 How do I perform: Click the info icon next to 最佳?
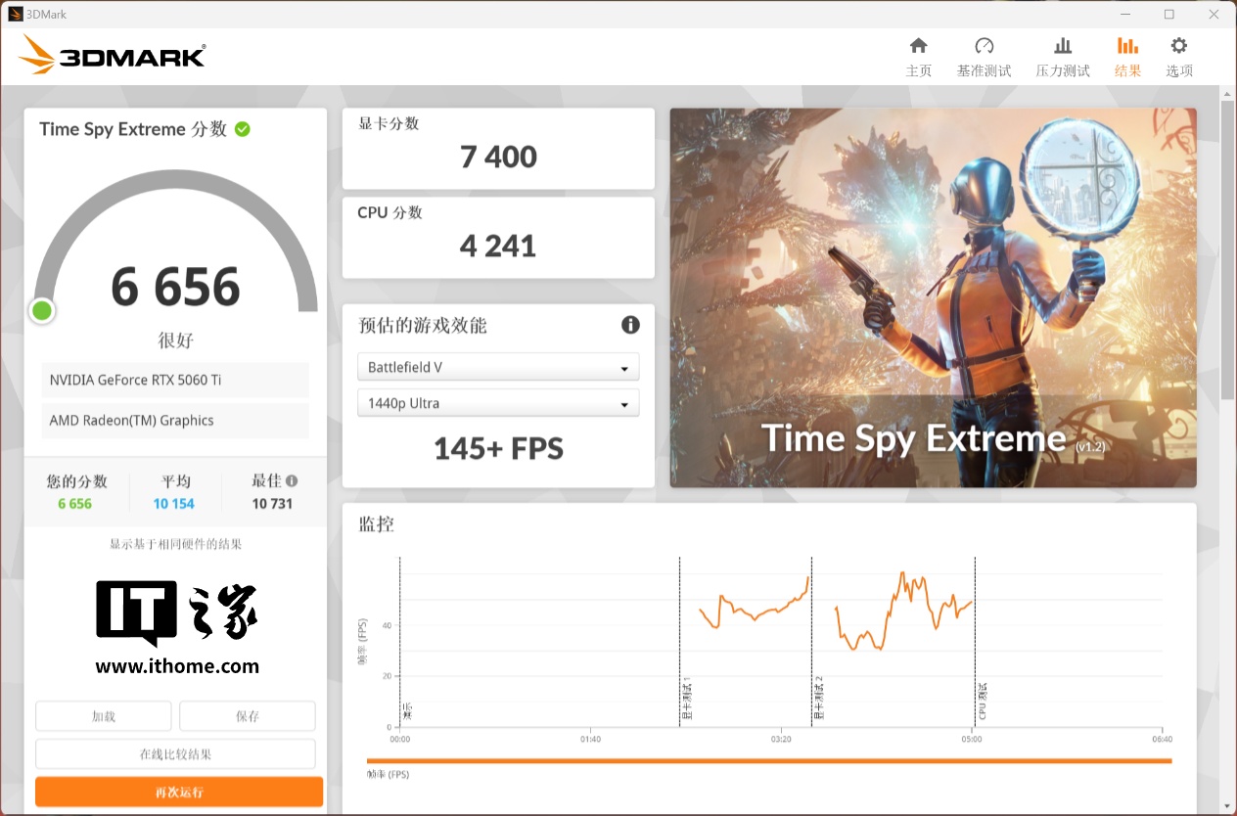tap(292, 481)
